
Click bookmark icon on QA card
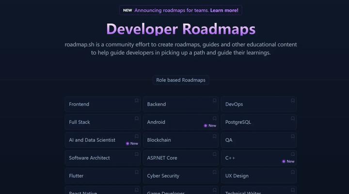(293, 136)
